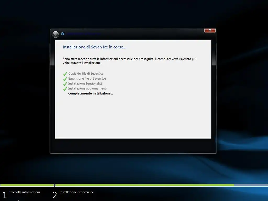This screenshot has width=268, height=201.
Task: Click the checkmark beside Installazione funzionalità
Action: pos(65,84)
